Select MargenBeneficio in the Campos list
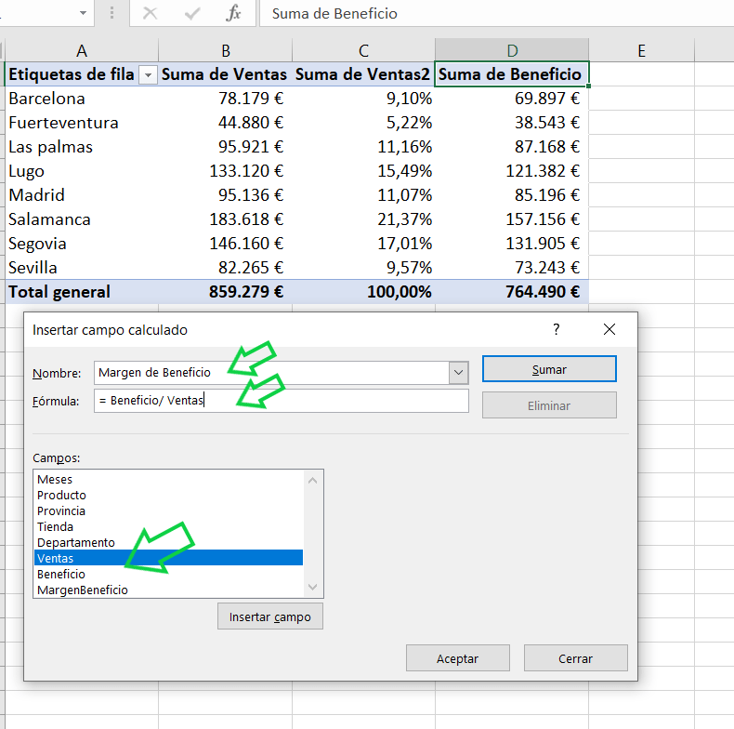This screenshot has width=734, height=729. pyautogui.click(x=168, y=590)
